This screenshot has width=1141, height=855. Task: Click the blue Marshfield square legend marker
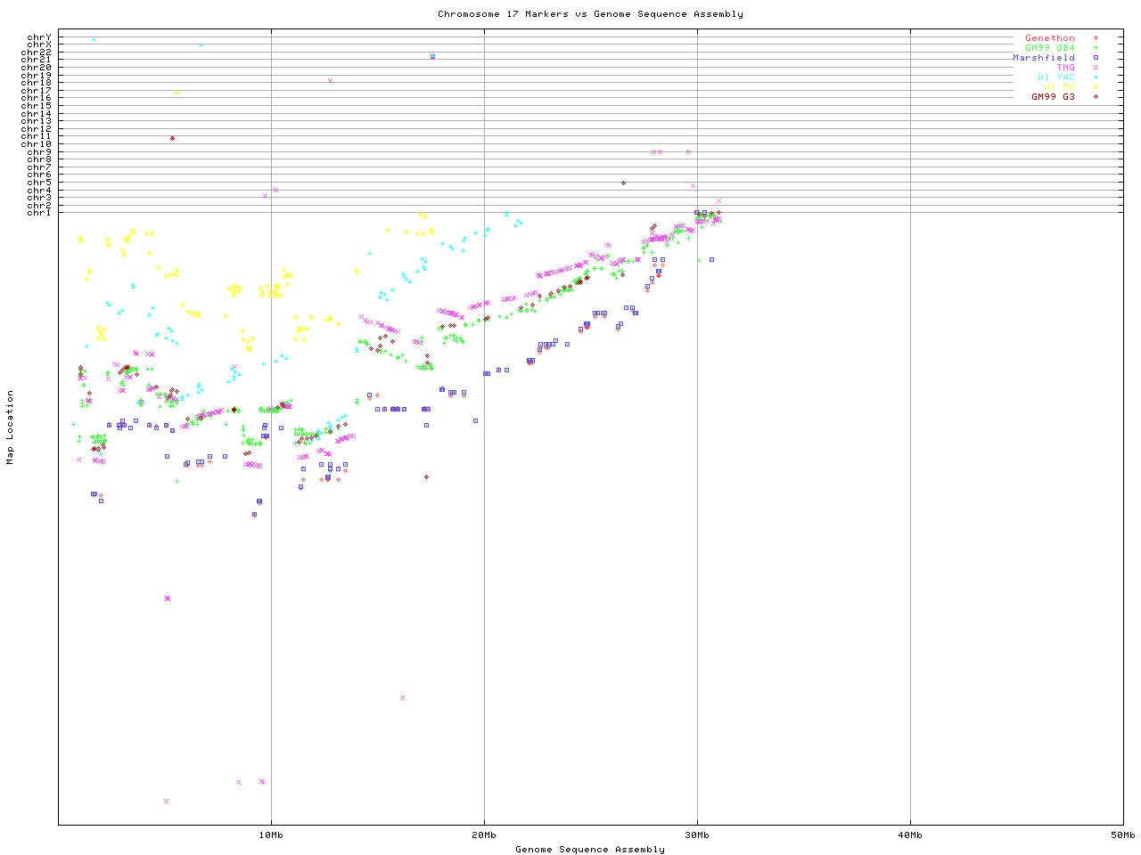1096,58
